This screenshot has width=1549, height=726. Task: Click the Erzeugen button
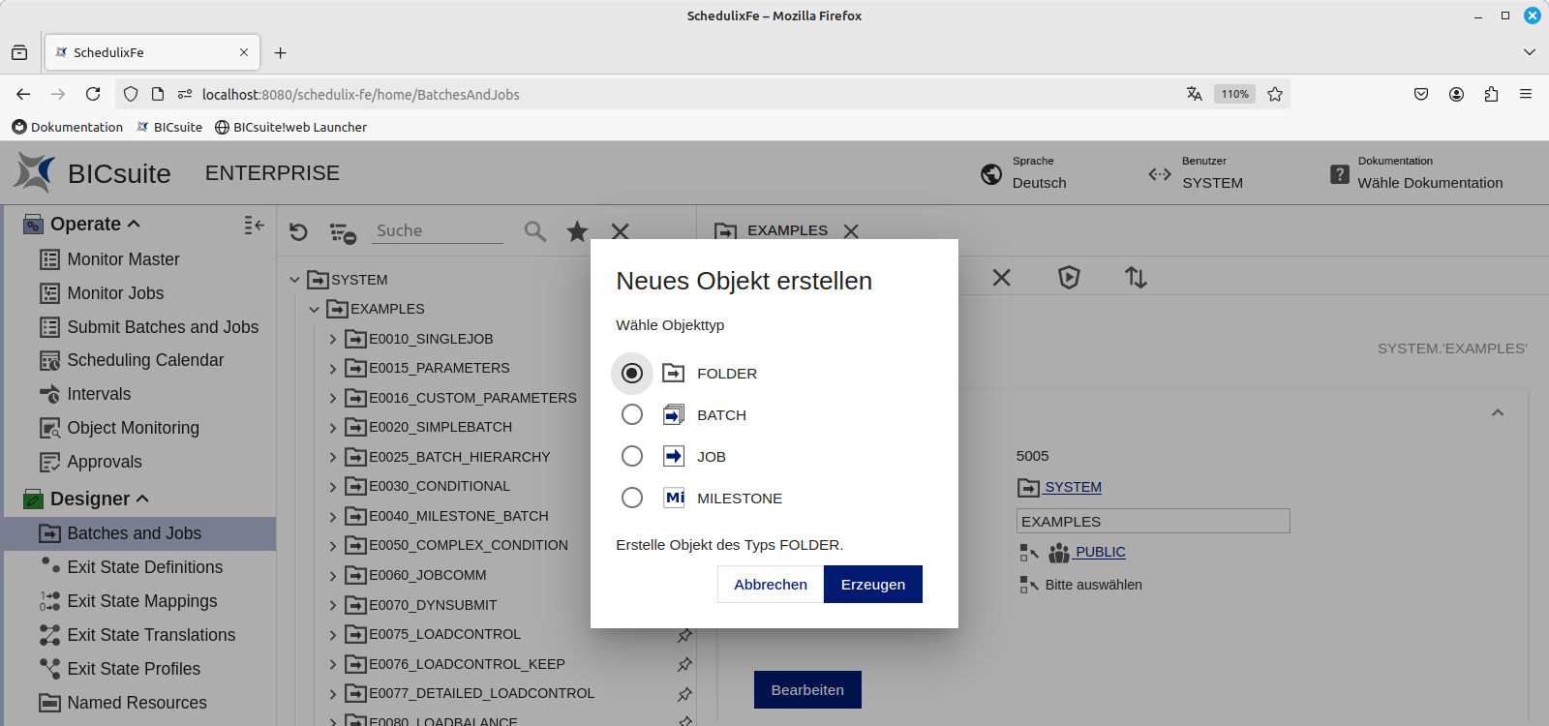point(872,584)
